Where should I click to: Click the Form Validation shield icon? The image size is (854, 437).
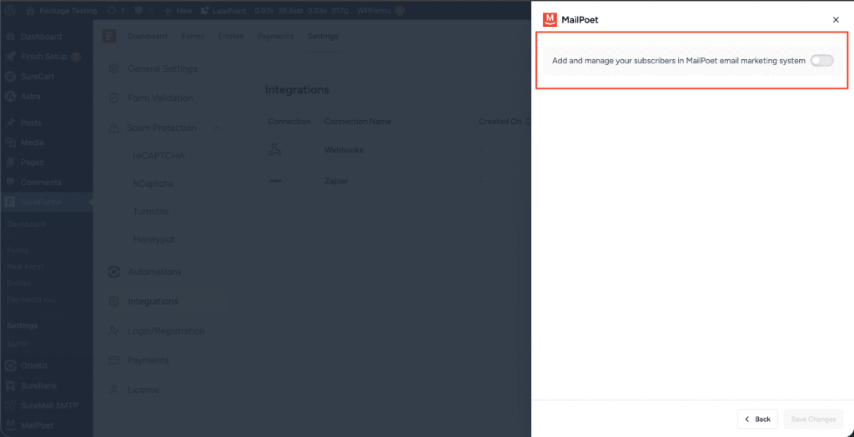(113, 98)
